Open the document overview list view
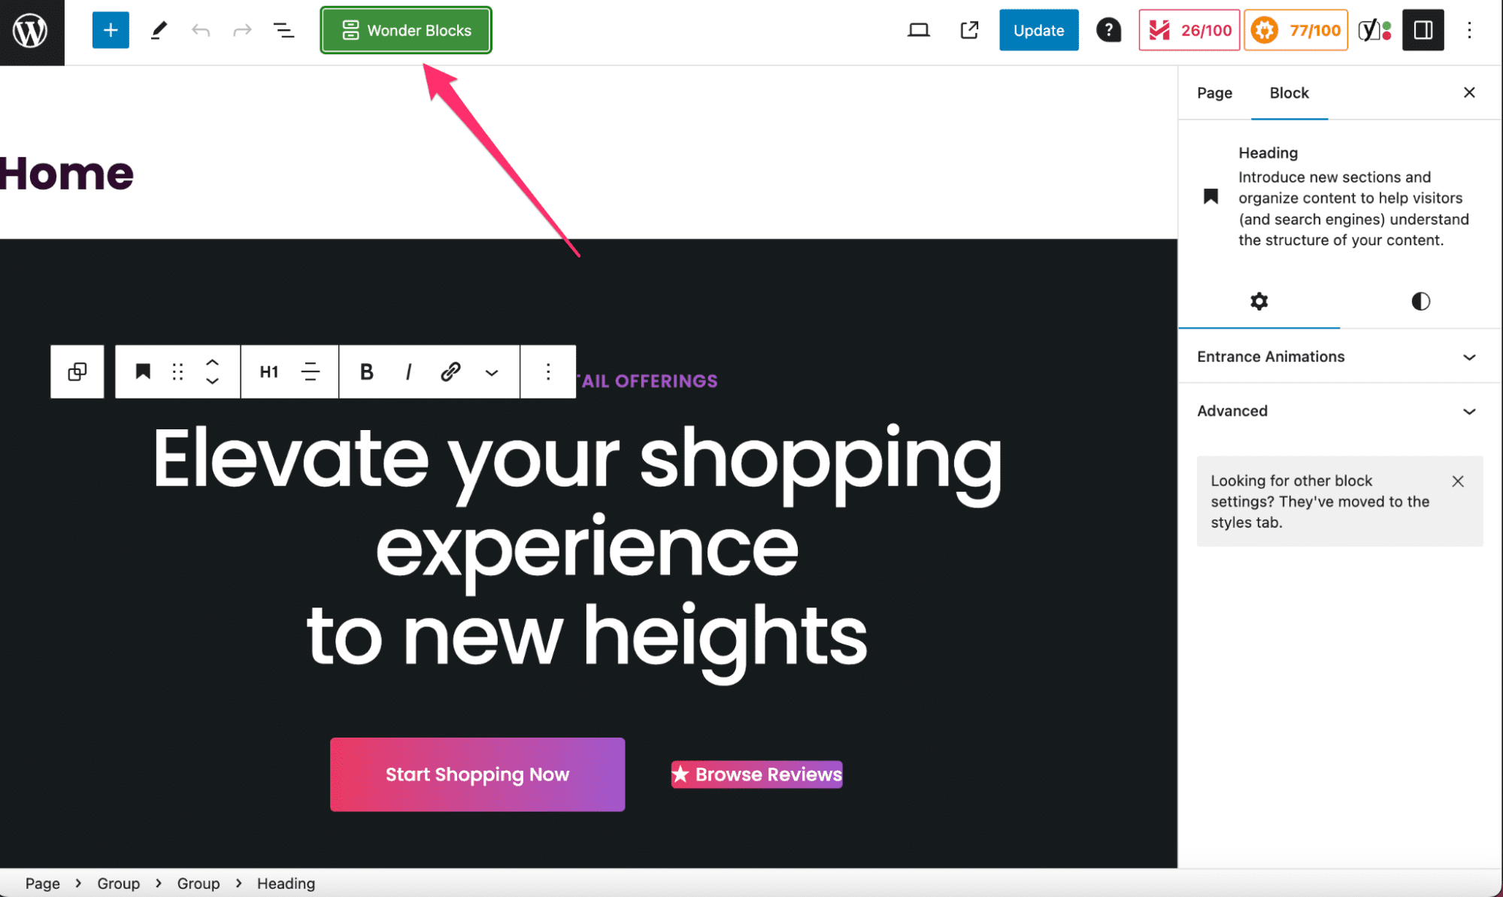The height and width of the screenshot is (897, 1503). (283, 30)
